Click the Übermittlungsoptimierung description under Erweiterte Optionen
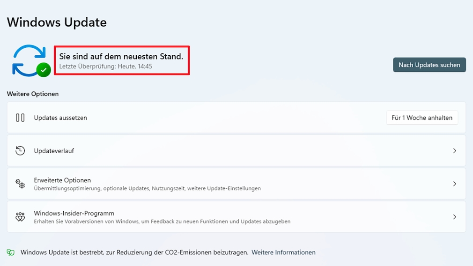This screenshot has height=266, width=473. 147,188
